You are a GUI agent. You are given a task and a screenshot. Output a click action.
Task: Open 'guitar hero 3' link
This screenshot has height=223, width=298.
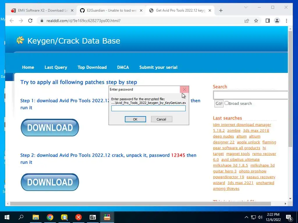point(225,171)
